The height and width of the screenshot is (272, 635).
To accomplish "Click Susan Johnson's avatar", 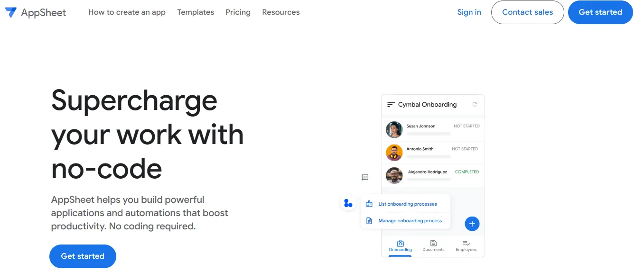I will pos(394,130).
